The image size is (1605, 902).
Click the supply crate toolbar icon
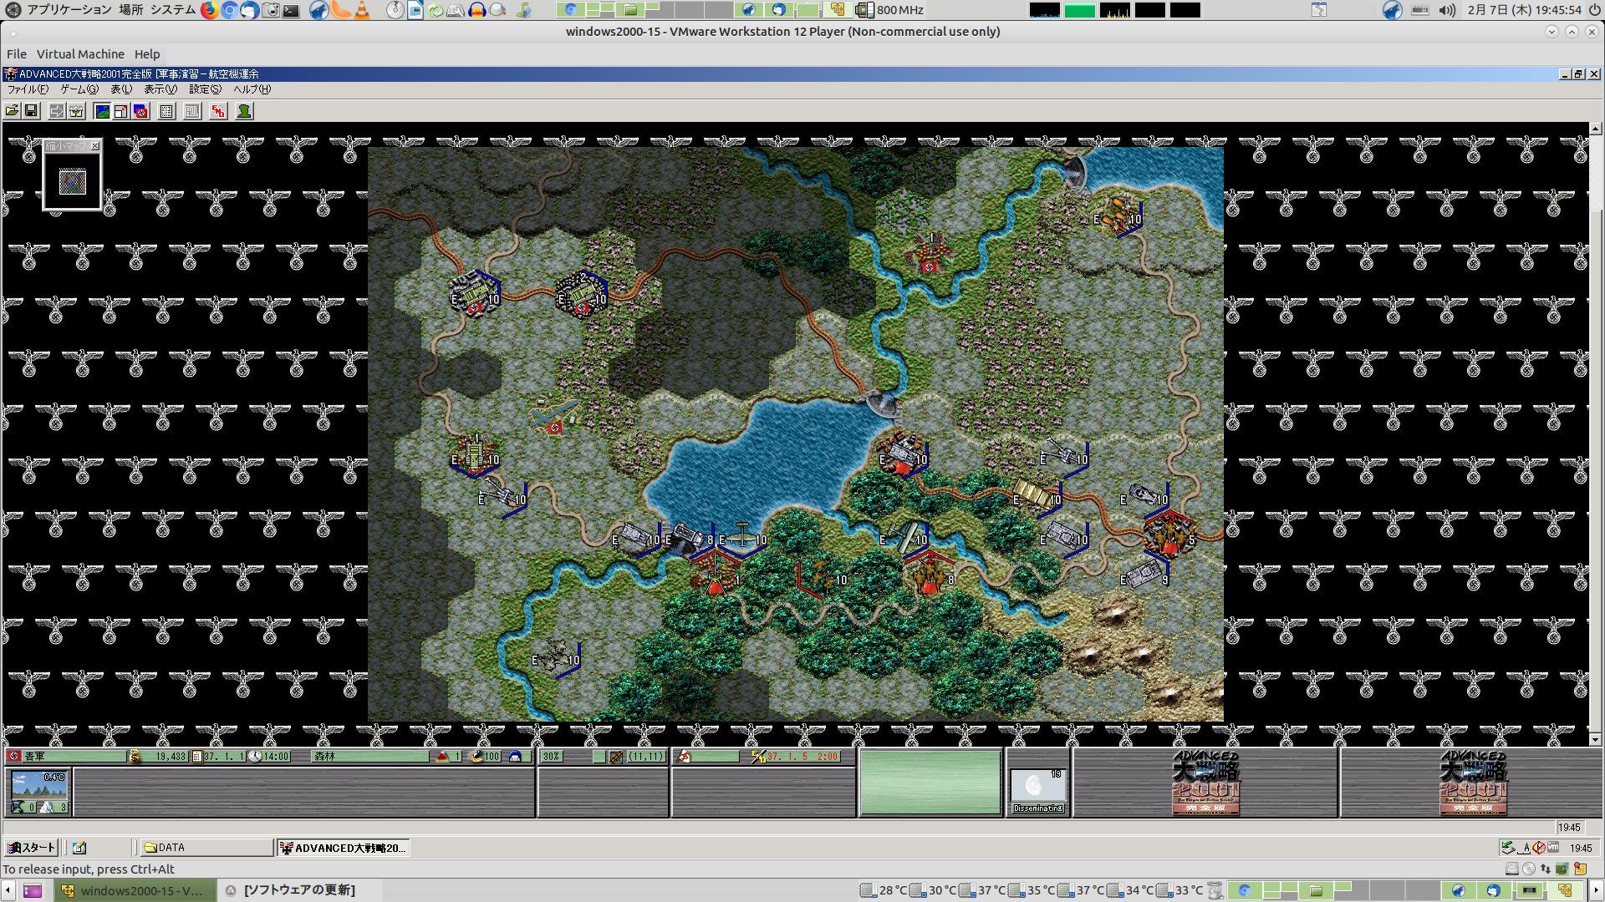(76, 111)
